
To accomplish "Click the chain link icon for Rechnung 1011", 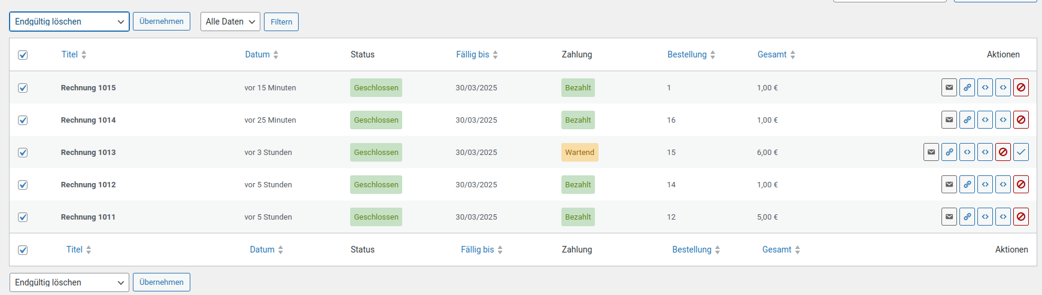I will [967, 217].
